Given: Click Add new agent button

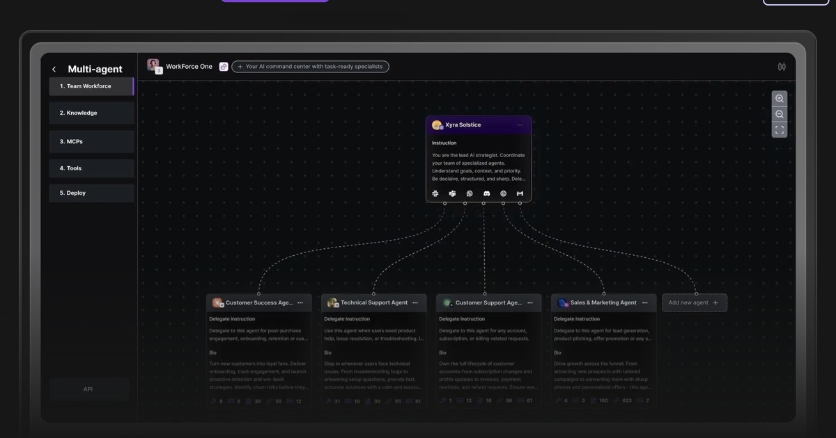Looking at the screenshot, I should tap(695, 302).
